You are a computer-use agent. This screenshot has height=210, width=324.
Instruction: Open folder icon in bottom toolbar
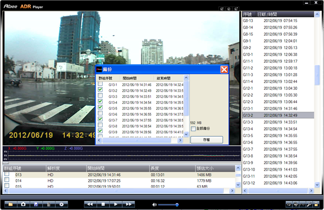coord(11,205)
